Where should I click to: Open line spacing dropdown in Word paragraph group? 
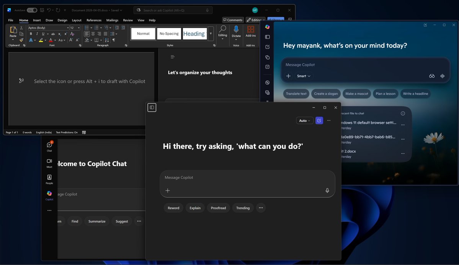pos(113,34)
